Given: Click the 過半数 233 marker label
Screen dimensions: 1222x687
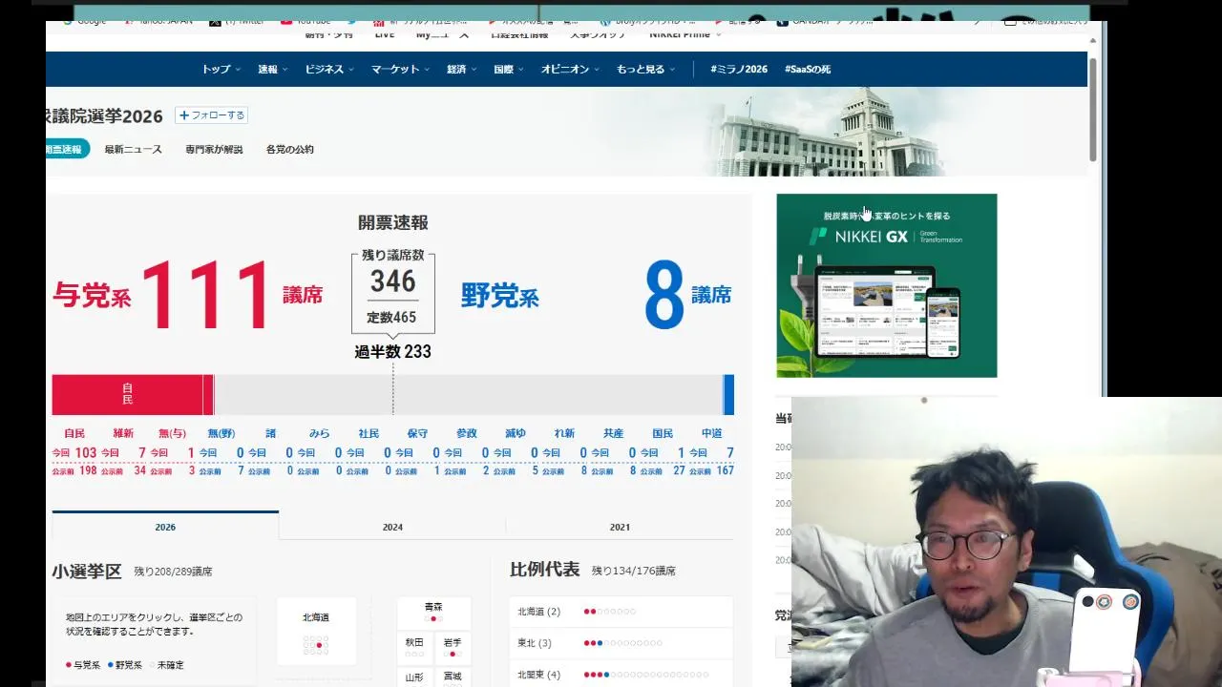Looking at the screenshot, I should click(392, 352).
